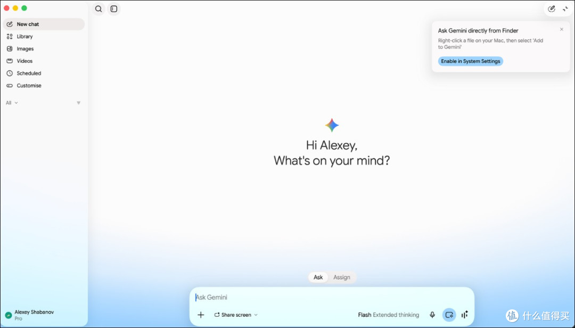Click the plus icon to add attachments
Image resolution: width=575 pixels, height=328 pixels.
click(201, 315)
